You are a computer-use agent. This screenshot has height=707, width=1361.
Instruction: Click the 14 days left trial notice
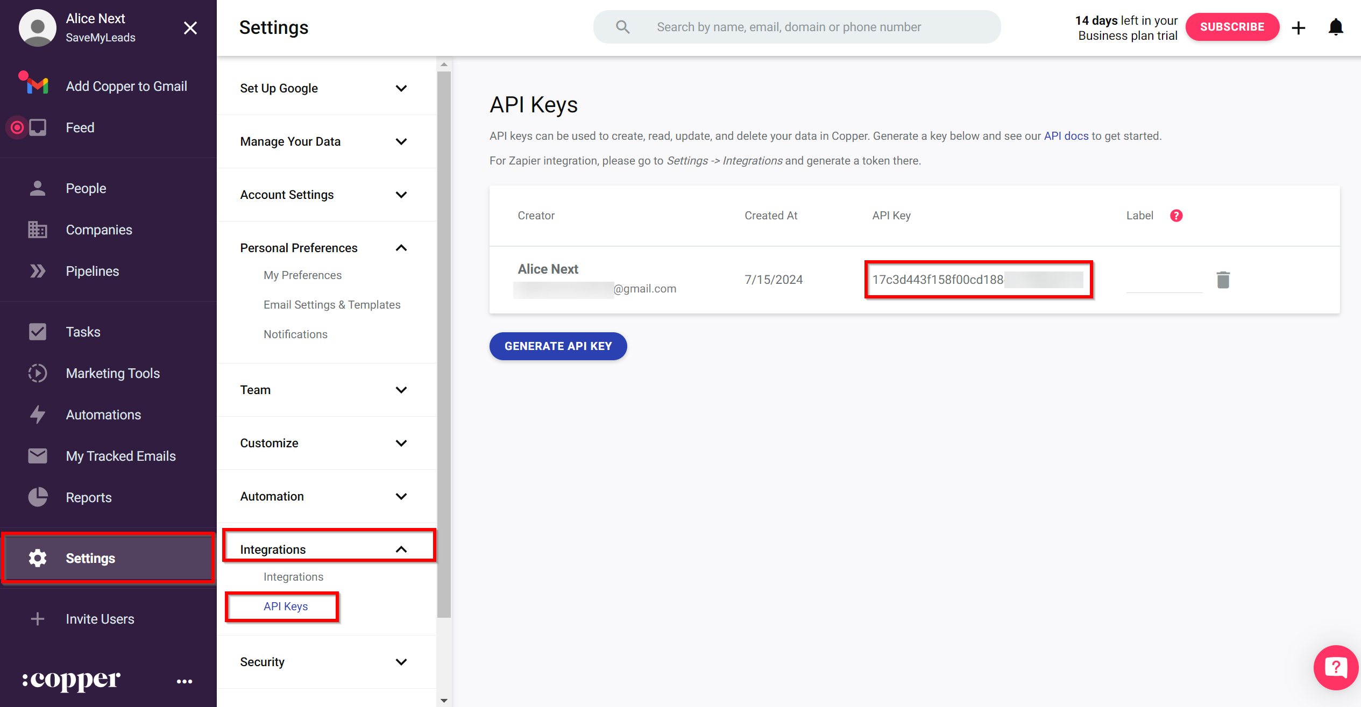tap(1126, 28)
